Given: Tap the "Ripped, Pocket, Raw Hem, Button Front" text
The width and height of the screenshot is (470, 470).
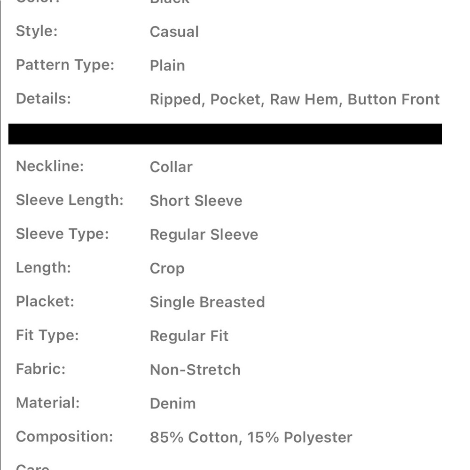Looking at the screenshot, I should point(295,100).
